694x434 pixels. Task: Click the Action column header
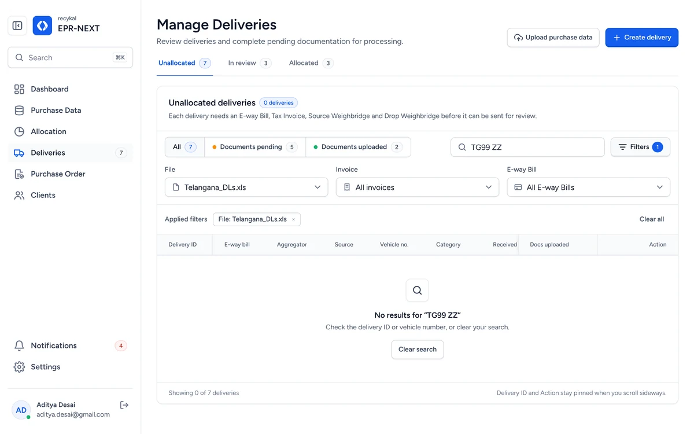658,245
